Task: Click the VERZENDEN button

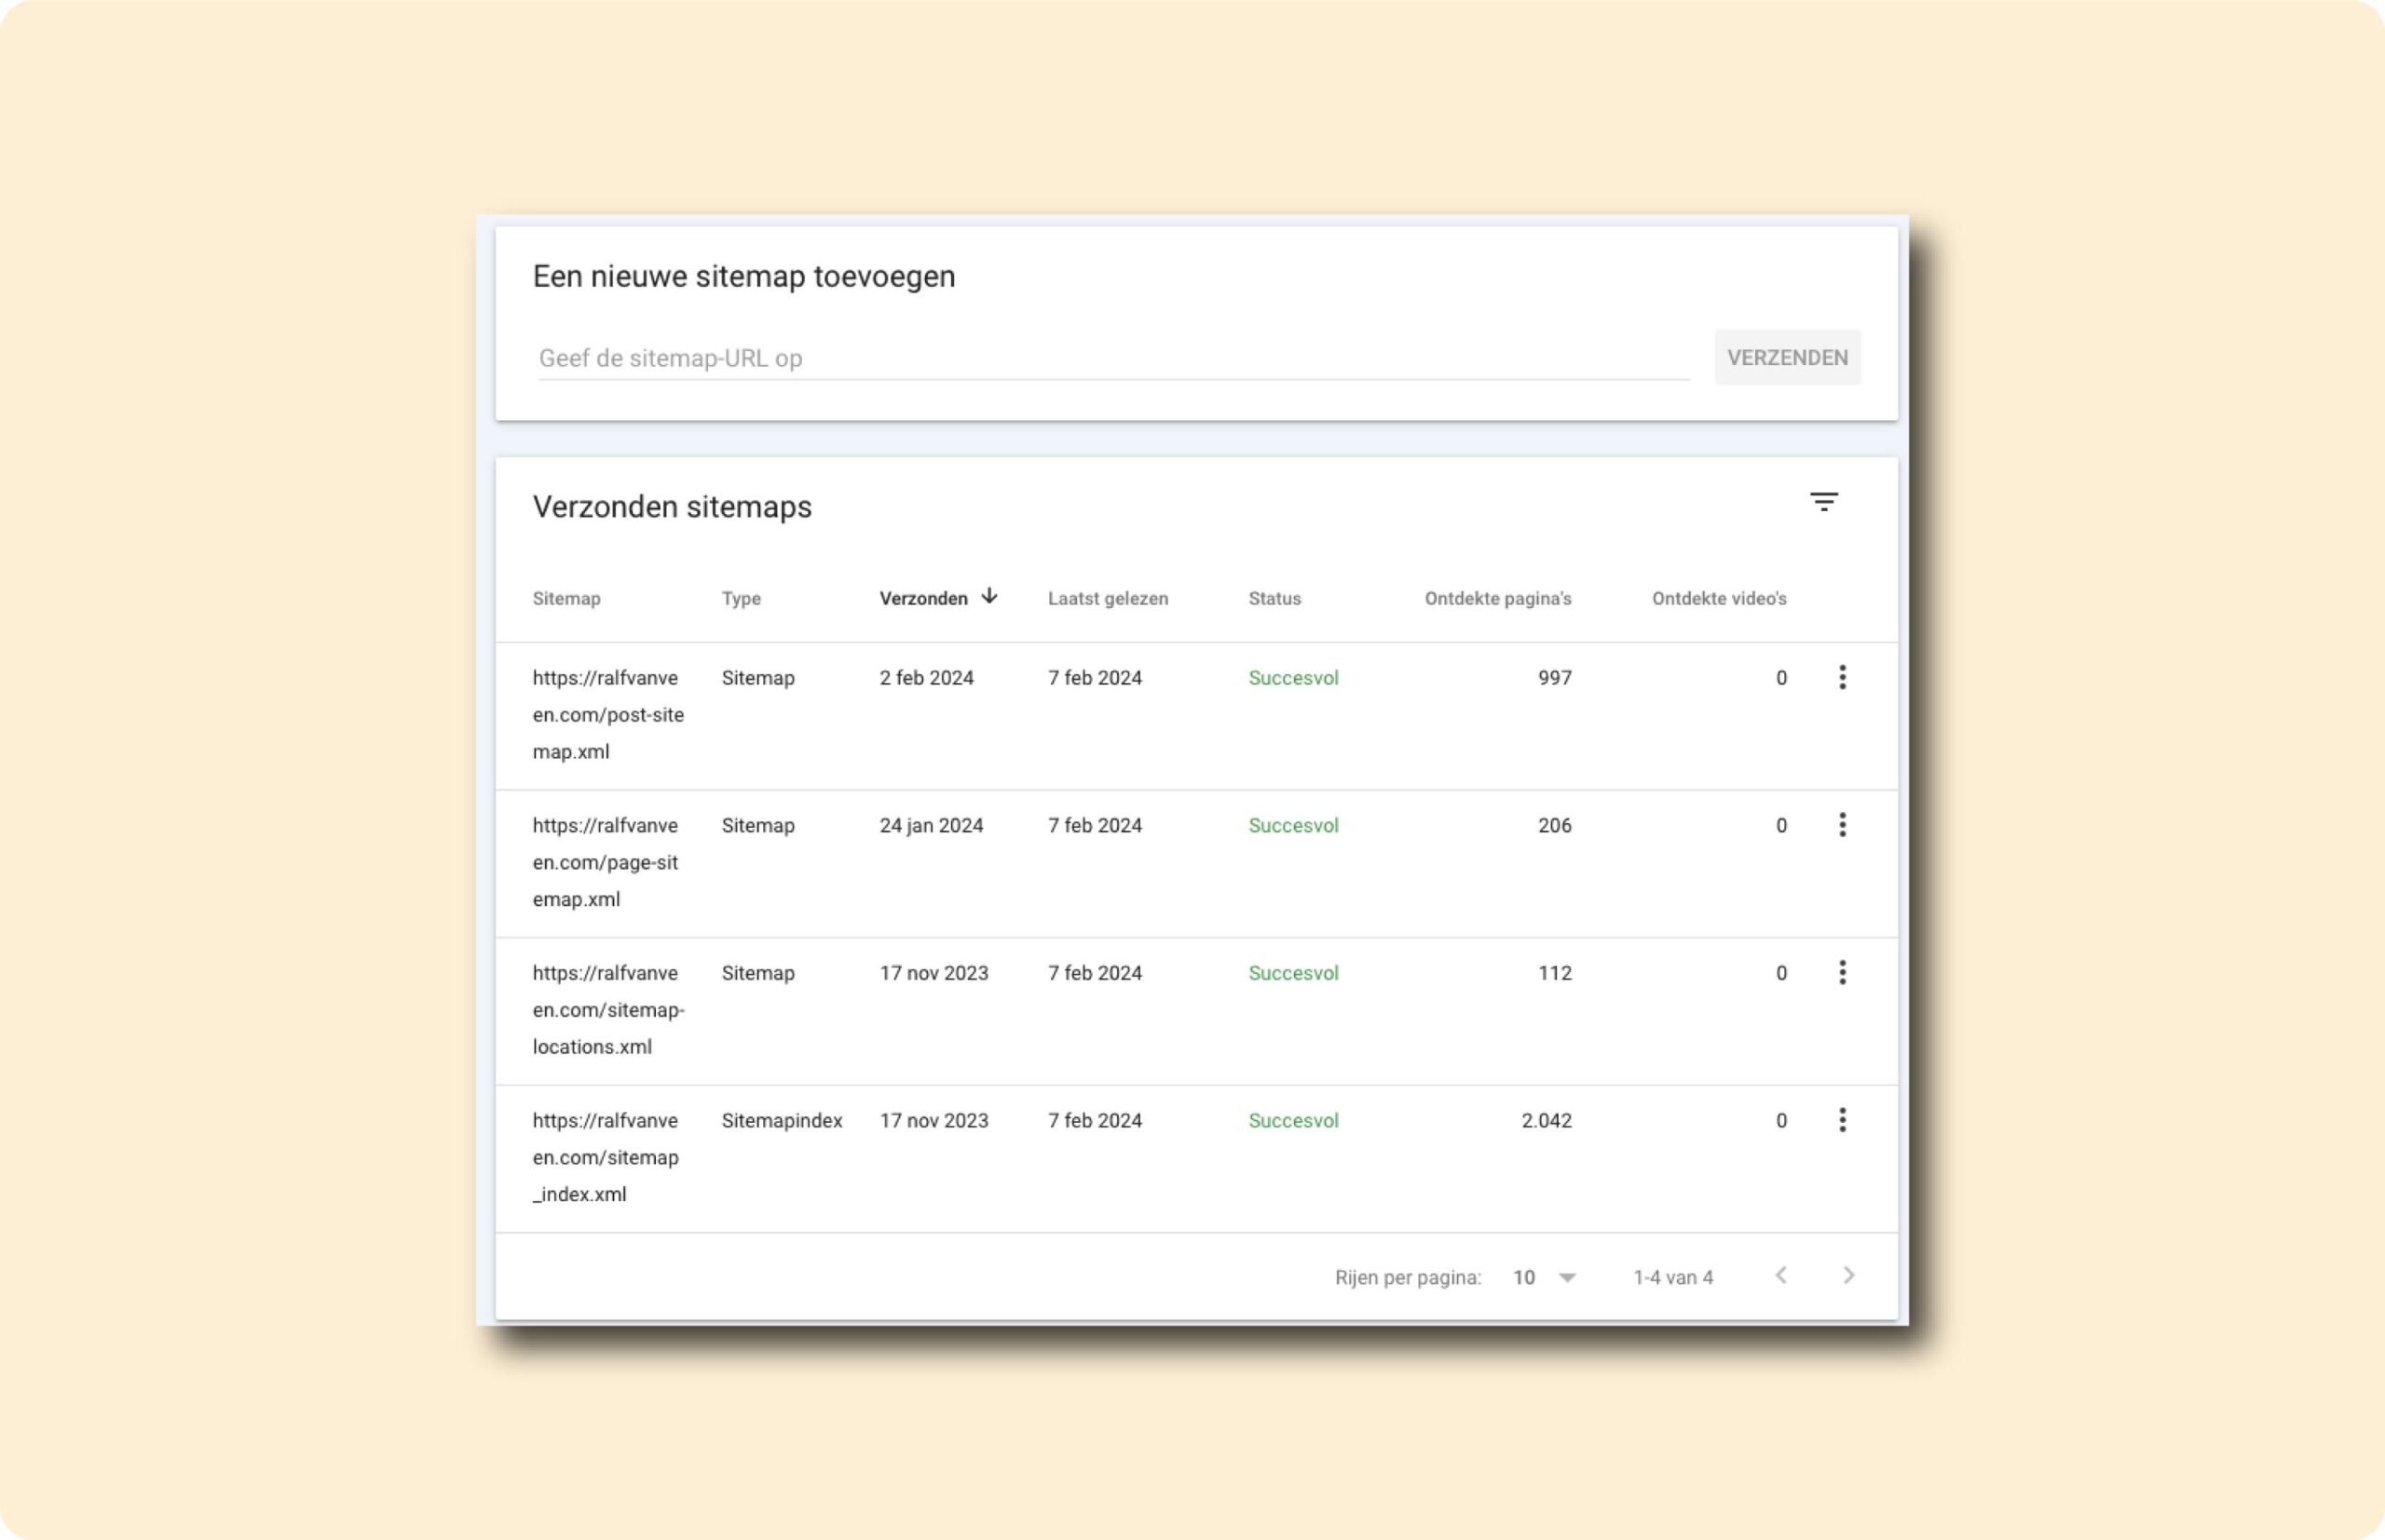Action: point(1788,357)
